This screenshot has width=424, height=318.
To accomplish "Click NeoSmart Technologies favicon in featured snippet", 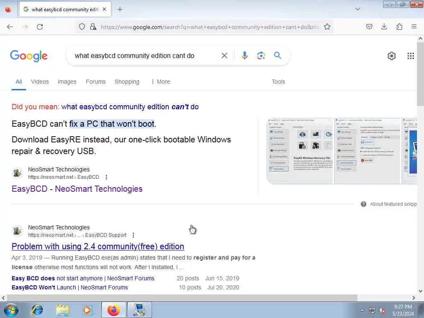I will 17,173.
